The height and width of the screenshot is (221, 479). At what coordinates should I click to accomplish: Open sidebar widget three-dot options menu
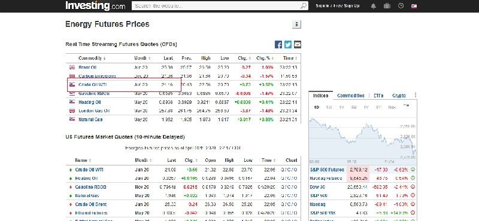pyautogui.click(x=415, y=96)
